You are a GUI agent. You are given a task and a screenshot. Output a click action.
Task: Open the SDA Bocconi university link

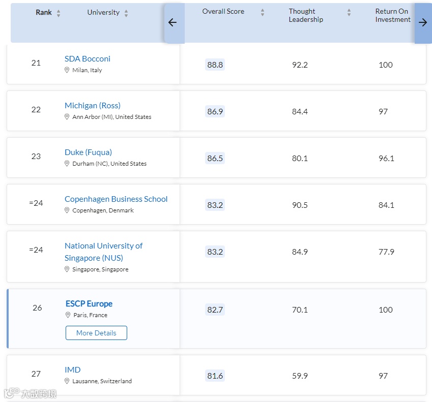[88, 58]
